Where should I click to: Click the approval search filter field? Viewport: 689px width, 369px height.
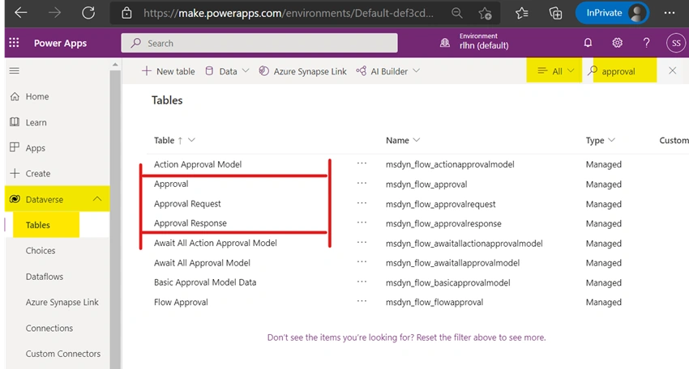click(x=624, y=71)
